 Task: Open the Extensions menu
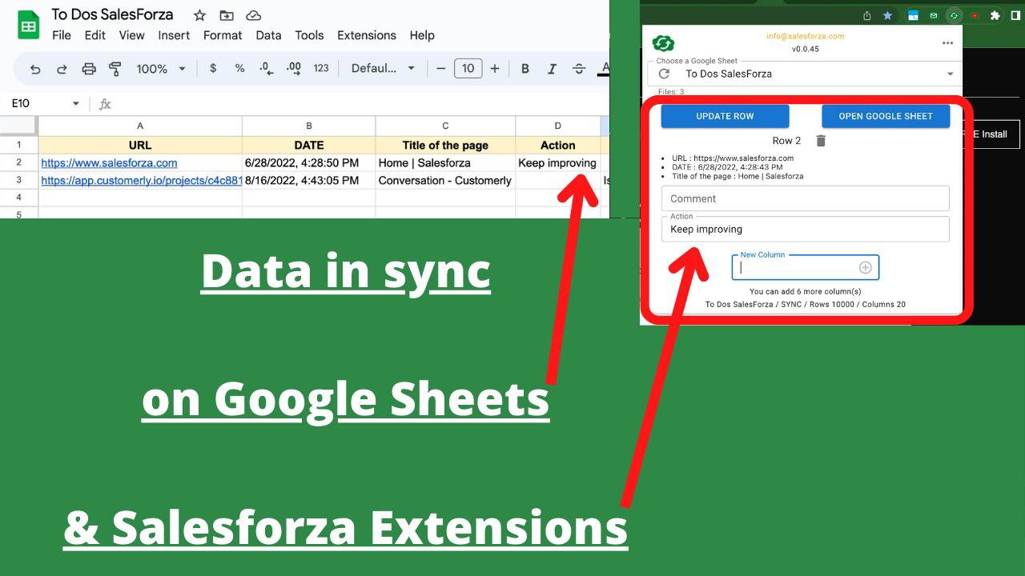tap(366, 35)
